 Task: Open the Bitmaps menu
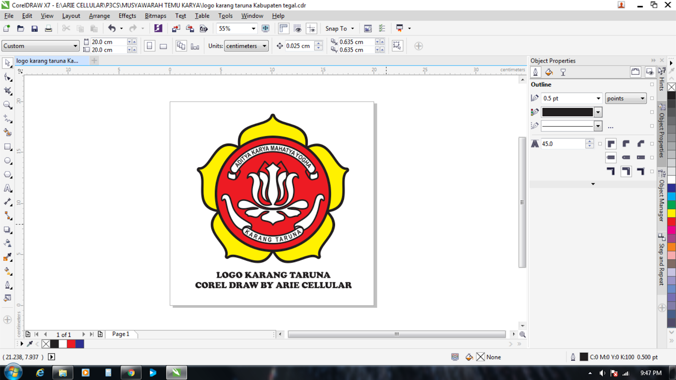155,16
